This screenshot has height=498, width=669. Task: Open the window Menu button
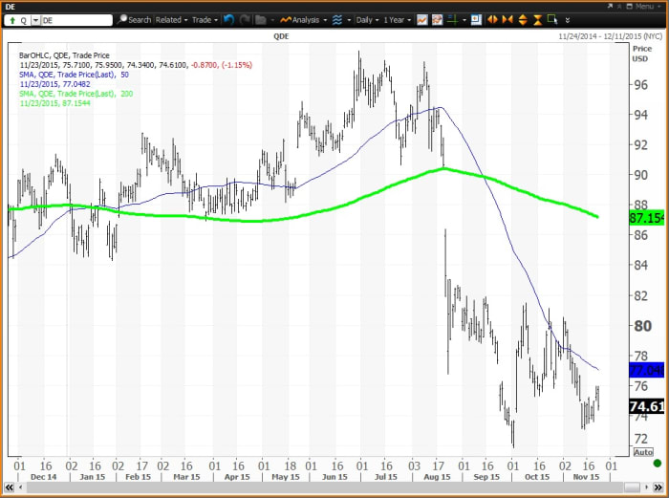click(642, 6)
